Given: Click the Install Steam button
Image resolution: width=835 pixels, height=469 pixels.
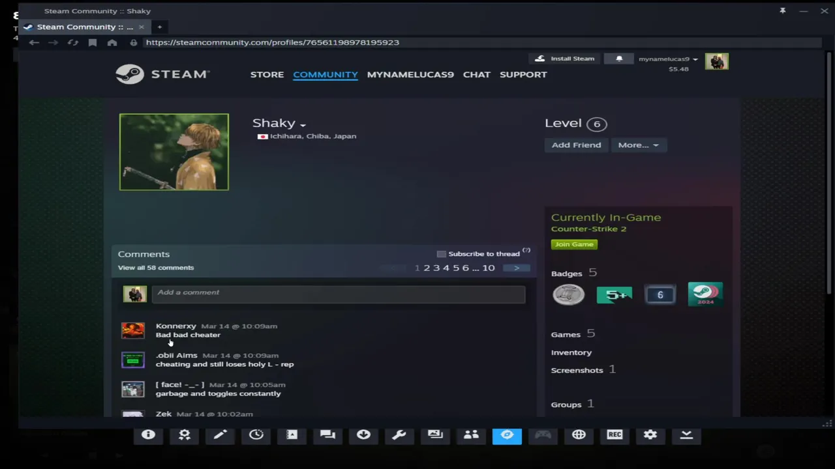Looking at the screenshot, I should 565,59.
